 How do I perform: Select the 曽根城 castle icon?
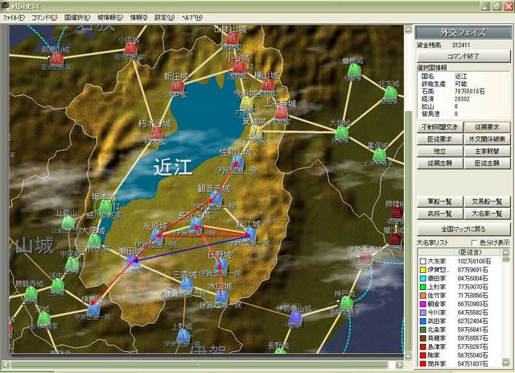coord(354,70)
